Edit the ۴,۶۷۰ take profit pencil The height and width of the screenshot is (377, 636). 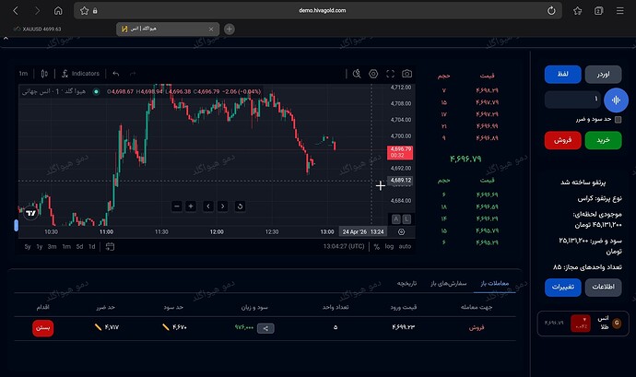click(166, 327)
